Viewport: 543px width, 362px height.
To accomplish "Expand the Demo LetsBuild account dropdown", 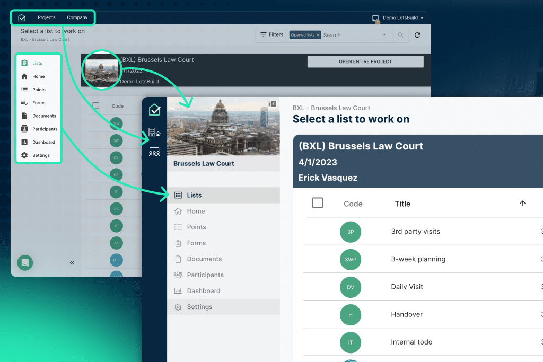I will 422,18.
